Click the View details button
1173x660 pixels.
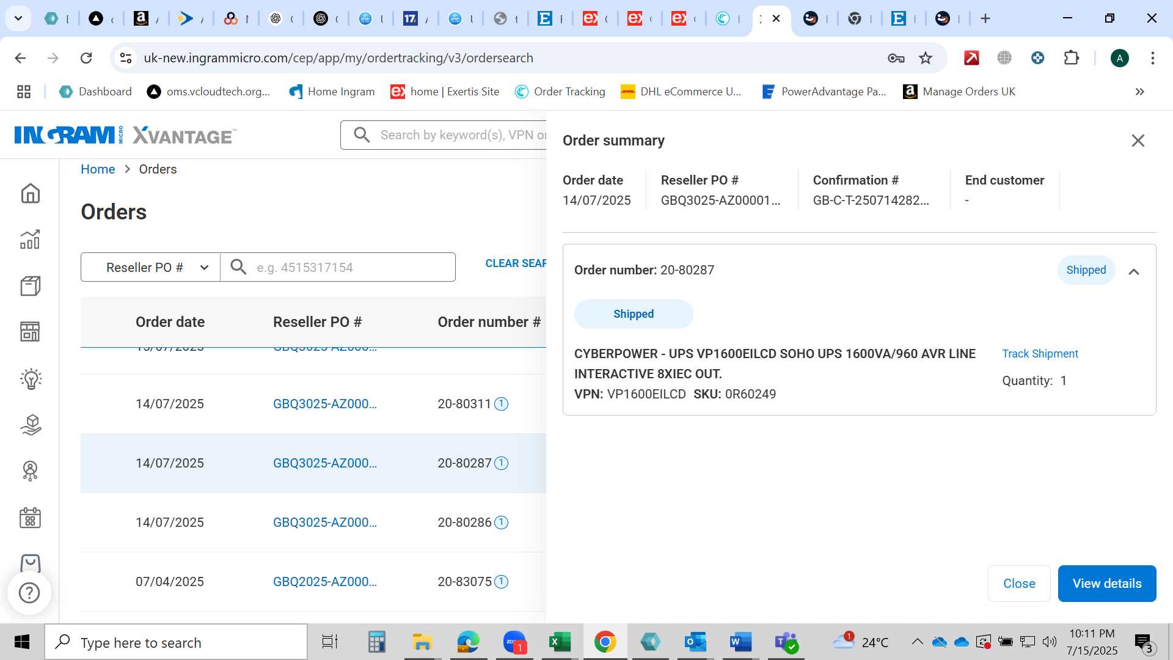1107,584
